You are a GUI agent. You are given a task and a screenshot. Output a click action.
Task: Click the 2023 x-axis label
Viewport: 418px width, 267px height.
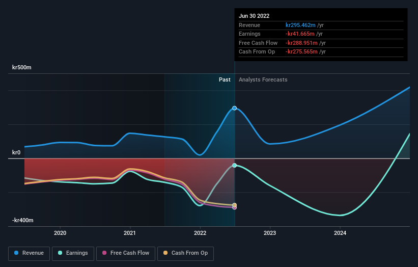tap(270, 233)
